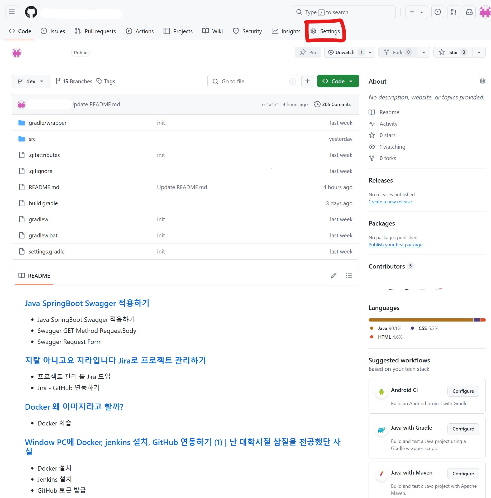The image size is (491, 498).
Task: Open the dev branch selector dropdown
Action: click(31, 81)
